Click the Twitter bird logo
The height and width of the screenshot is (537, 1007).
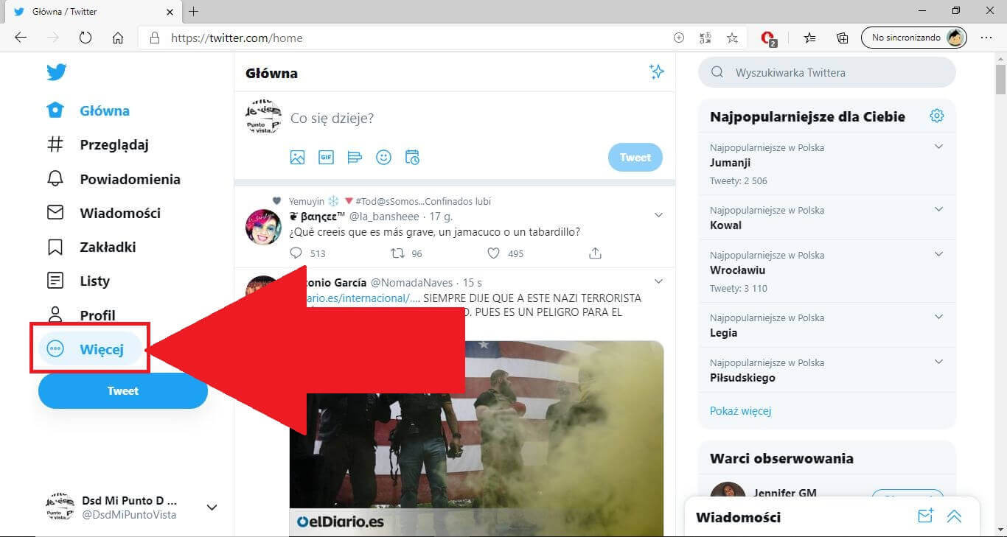coord(56,72)
